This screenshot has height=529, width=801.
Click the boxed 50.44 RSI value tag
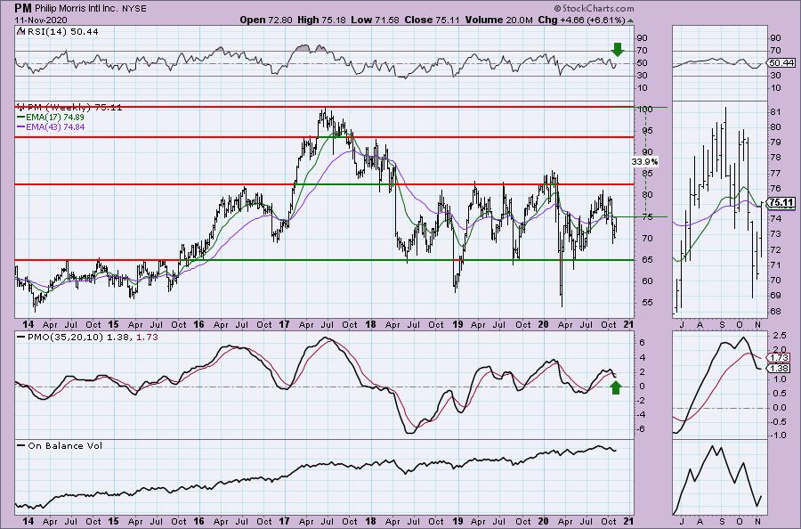click(x=781, y=63)
